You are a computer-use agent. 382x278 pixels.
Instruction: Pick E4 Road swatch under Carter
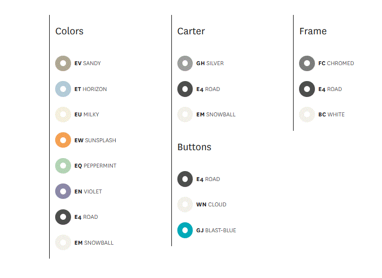tap(185, 89)
